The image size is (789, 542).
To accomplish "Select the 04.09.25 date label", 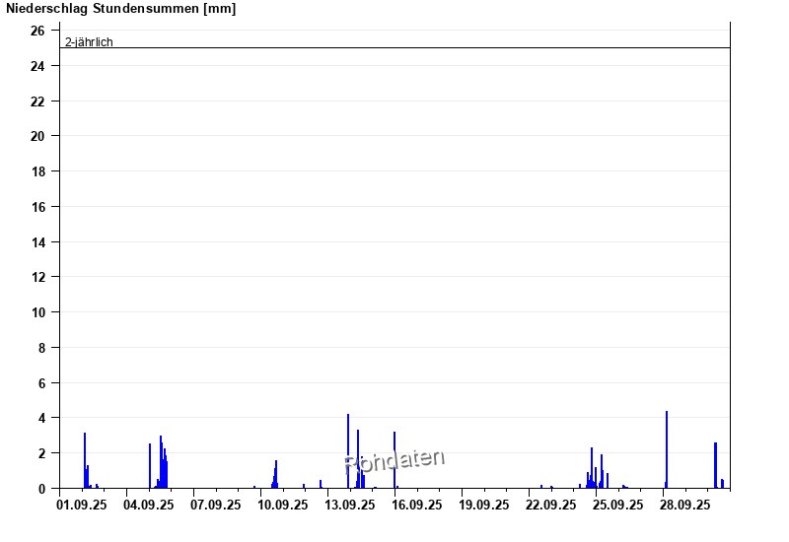I will coord(149,506).
